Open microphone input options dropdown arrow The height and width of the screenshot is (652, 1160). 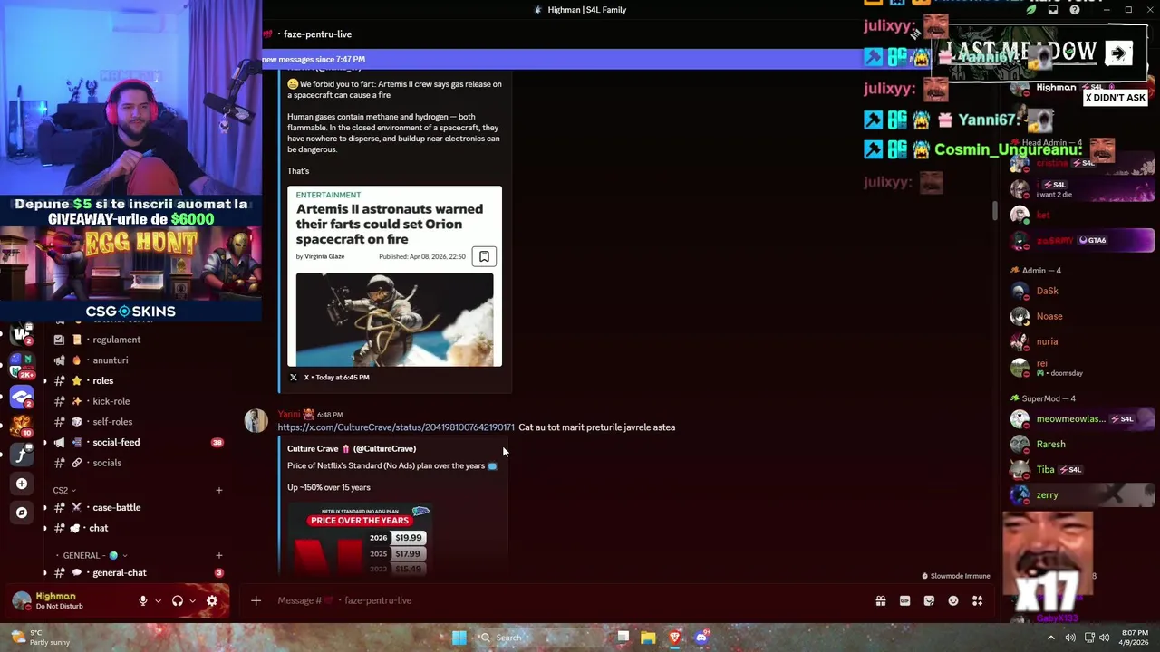[x=158, y=600]
